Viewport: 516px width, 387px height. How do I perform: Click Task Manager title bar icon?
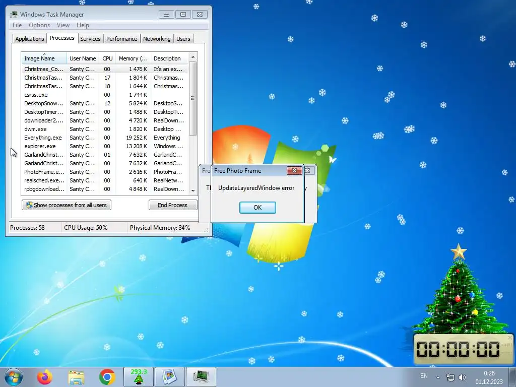pyautogui.click(x=14, y=15)
